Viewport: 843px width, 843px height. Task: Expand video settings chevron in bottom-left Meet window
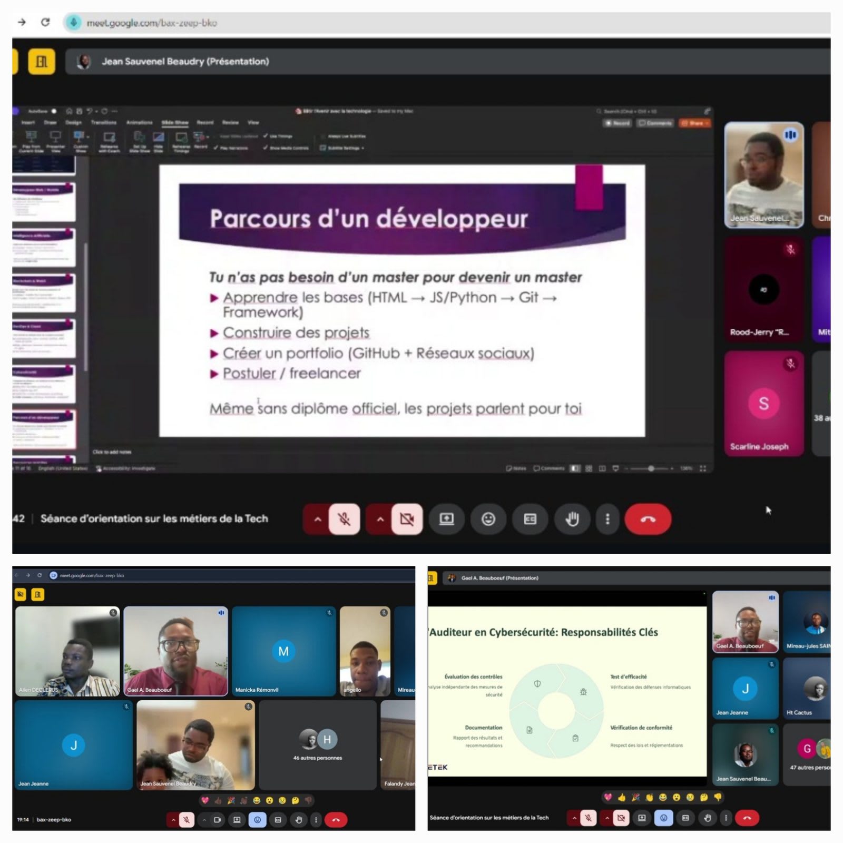coord(204,820)
